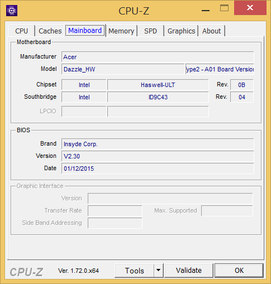This screenshot has width=271, height=284.
Task: Click the Validate button
Action: [x=189, y=271]
